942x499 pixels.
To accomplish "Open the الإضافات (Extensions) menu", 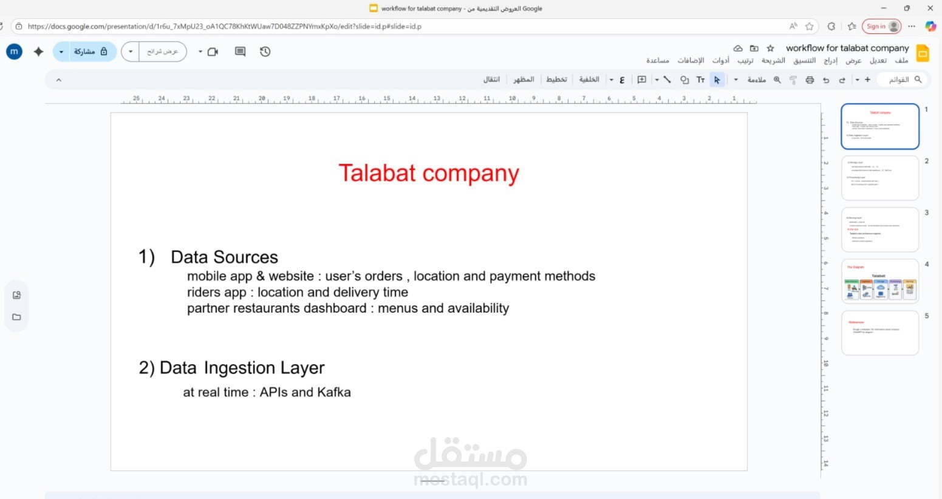I will click(x=691, y=61).
